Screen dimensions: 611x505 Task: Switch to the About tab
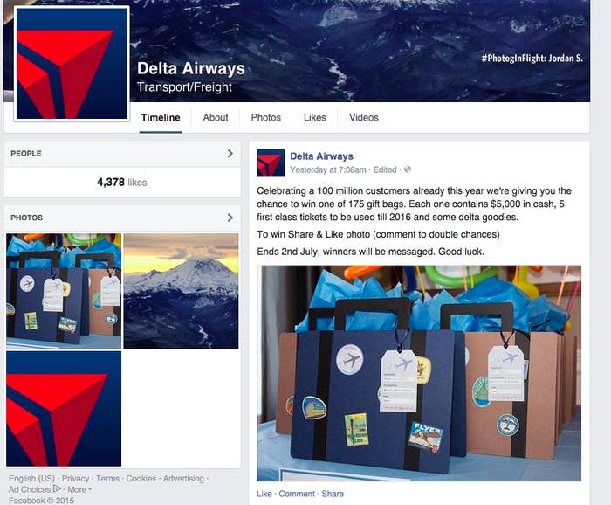pyautogui.click(x=216, y=117)
